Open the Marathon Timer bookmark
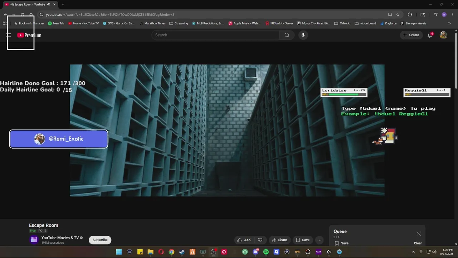This screenshot has height=258, width=458. [x=152, y=23]
